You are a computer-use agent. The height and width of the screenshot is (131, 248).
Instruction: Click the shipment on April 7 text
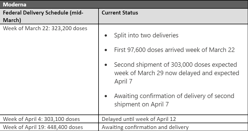point(141,104)
